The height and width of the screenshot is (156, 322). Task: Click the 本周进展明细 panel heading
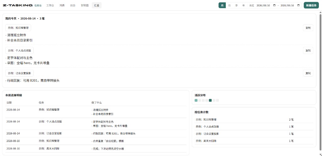point(14,95)
